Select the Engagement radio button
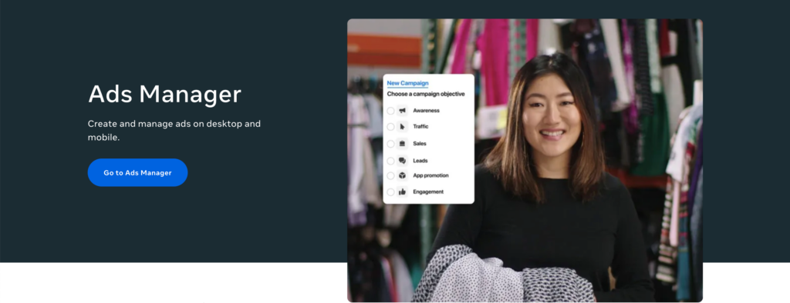The image size is (790, 303). [x=391, y=192]
